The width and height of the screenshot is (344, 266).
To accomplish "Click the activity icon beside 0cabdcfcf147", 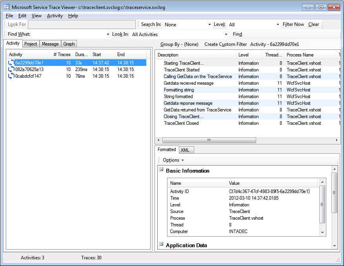I will 11,76.
